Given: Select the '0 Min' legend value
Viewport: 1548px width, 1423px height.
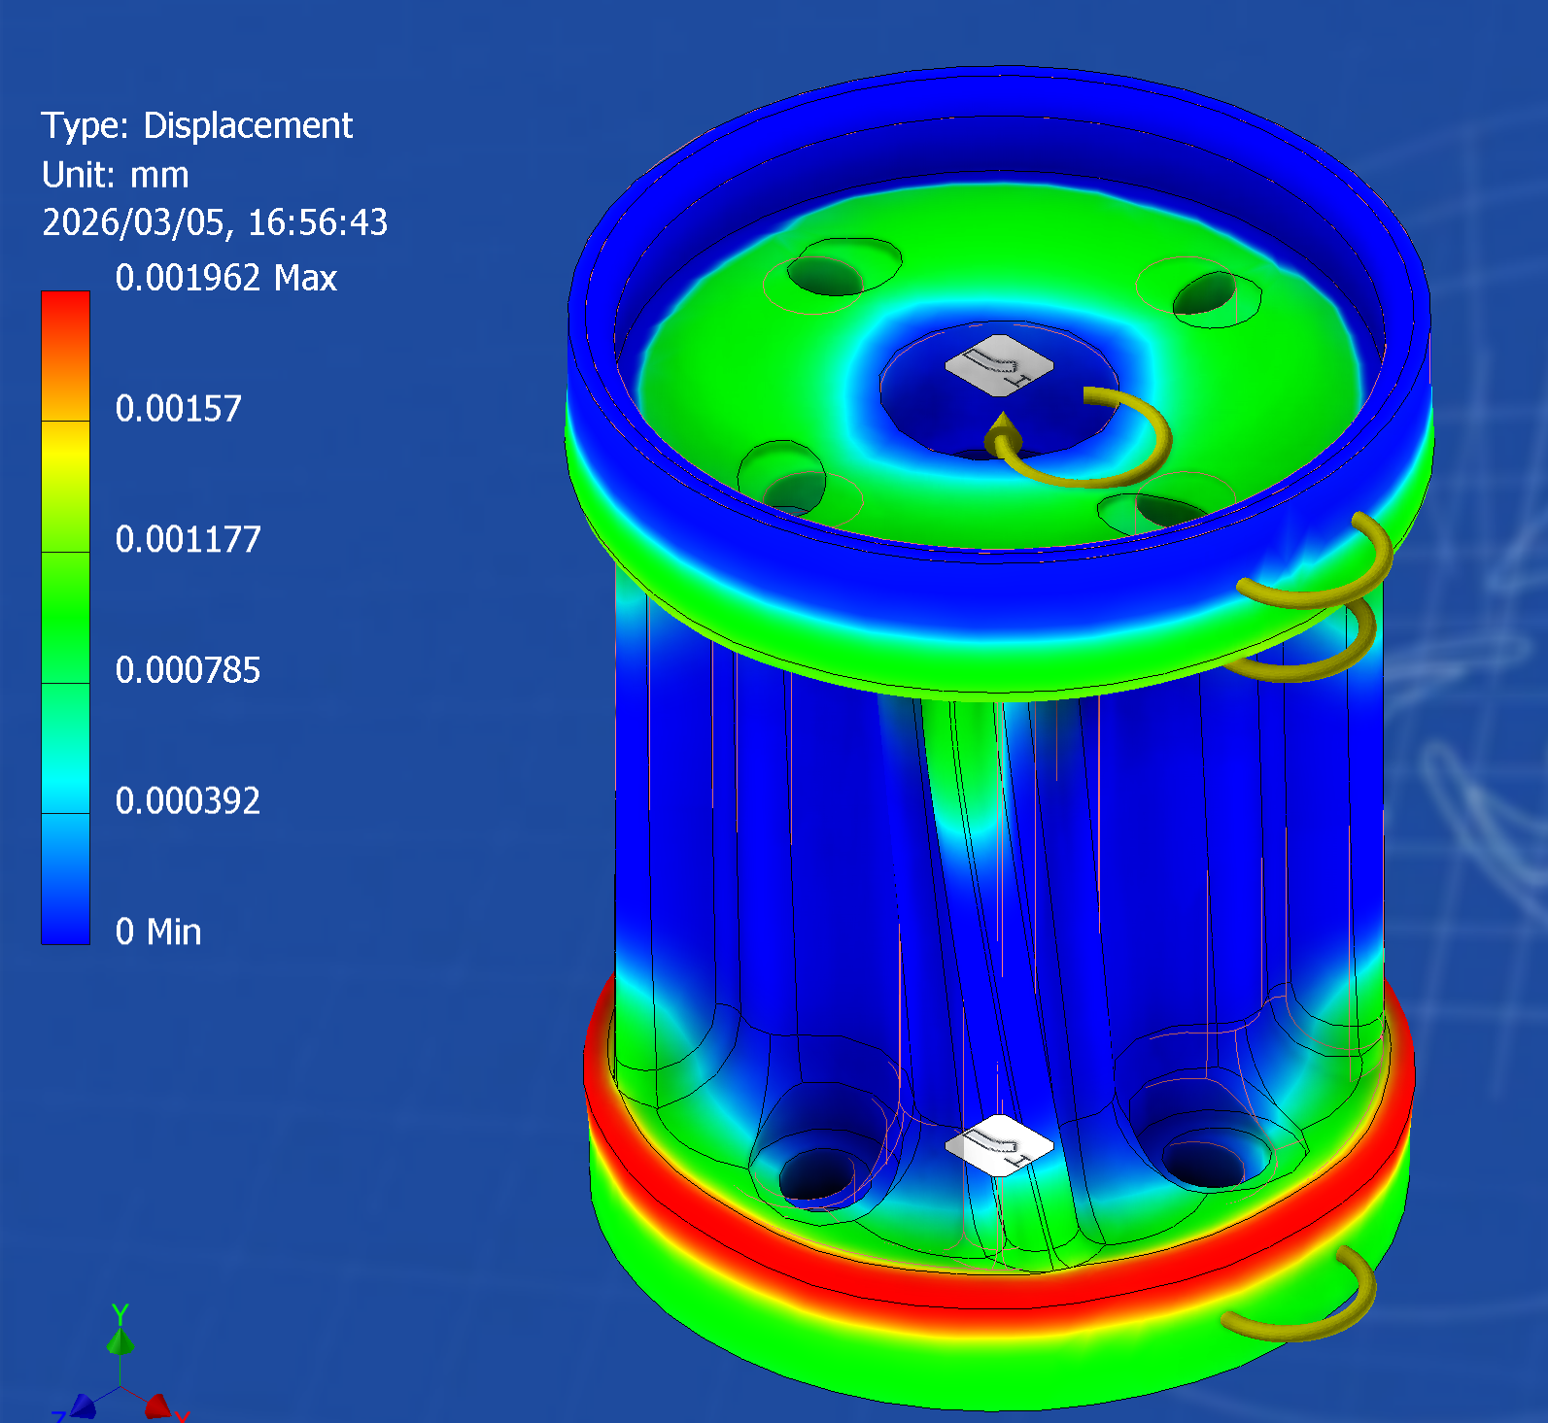Looking at the screenshot, I should point(158,932).
